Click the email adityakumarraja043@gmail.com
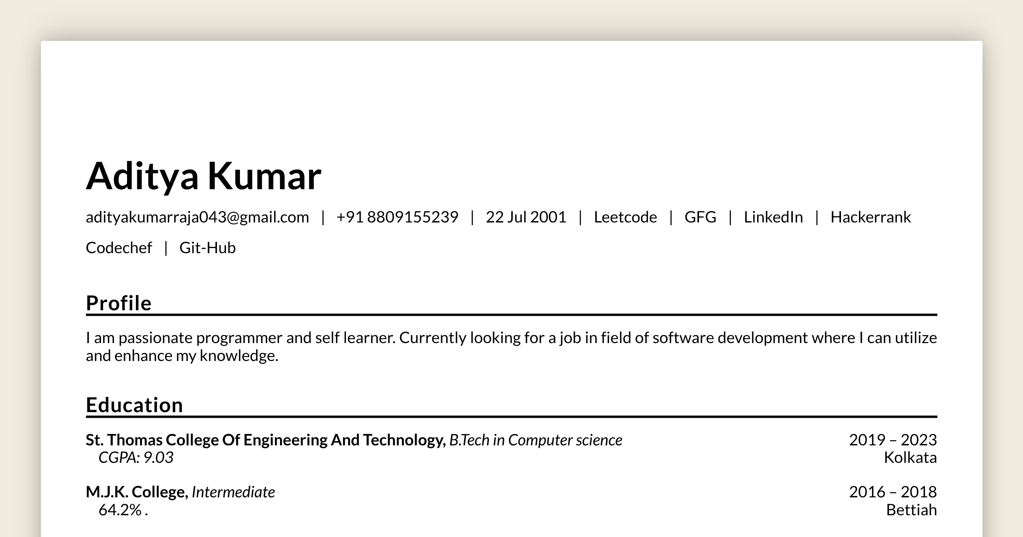Image resolution: width=1023 pixels, height=537 pixels. (197, 217)
